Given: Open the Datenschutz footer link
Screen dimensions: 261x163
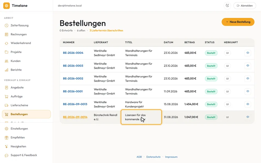Looking at the screenshot, I should click(153, 157).
